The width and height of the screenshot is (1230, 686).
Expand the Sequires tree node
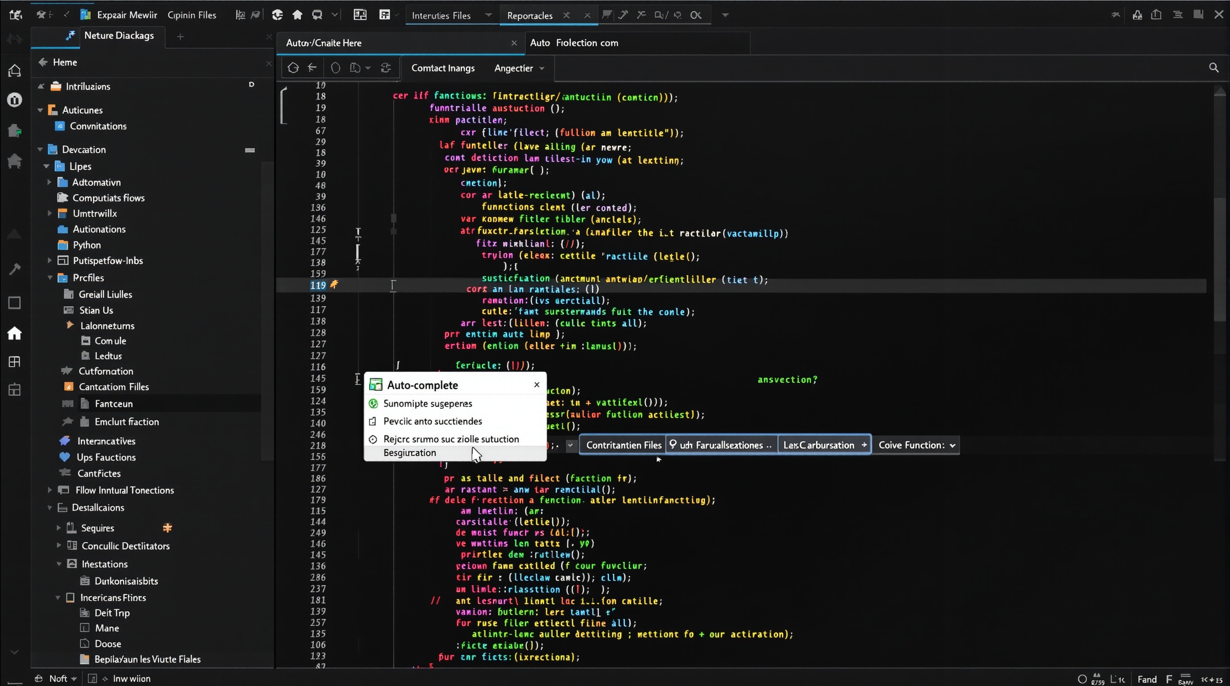(59, 527)
